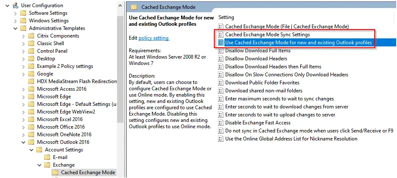The image size is (397, 178).
Task: Open the 'policy setting' edit link
Action: [x=154, y=38]
